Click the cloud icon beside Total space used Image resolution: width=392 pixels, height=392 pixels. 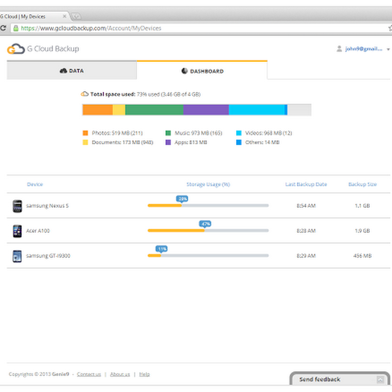coord(84,94)
